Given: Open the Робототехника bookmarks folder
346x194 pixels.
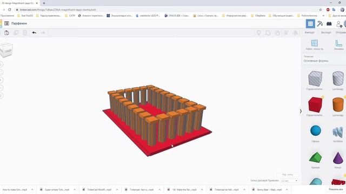Looking at the screenshot, I should point(308,16).
